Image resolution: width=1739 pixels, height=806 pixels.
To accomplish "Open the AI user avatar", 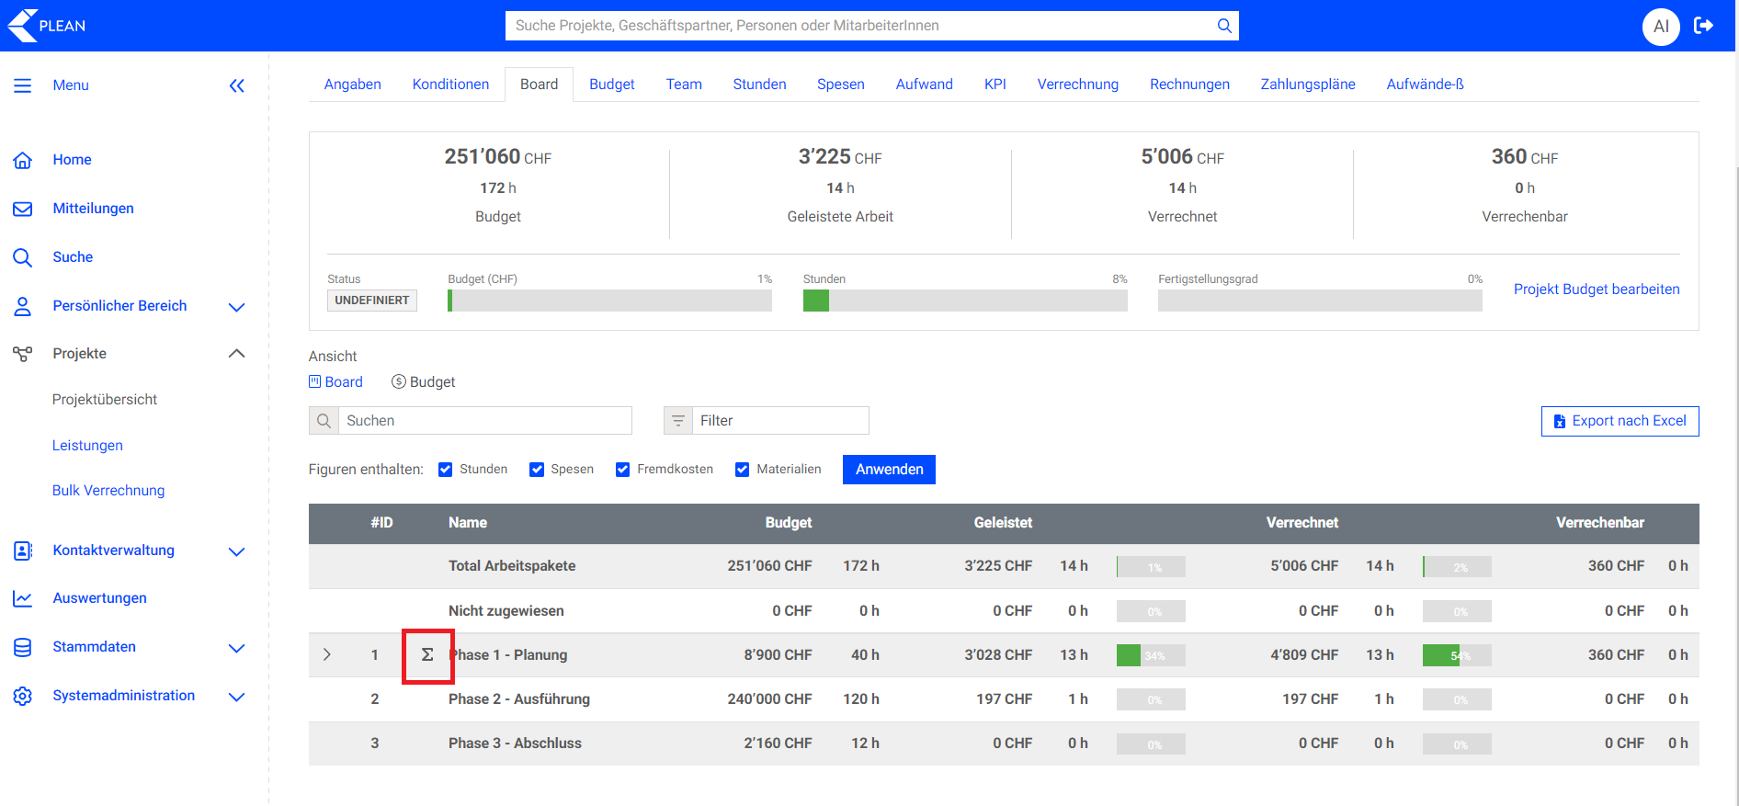I will point(1661,26).
